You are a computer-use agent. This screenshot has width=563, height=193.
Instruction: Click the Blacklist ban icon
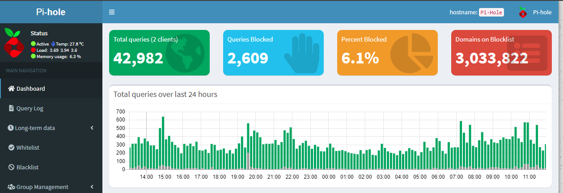tap(12, 167)
